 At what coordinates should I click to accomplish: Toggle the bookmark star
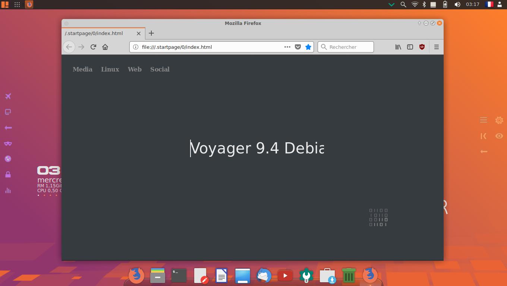point(308,47)
